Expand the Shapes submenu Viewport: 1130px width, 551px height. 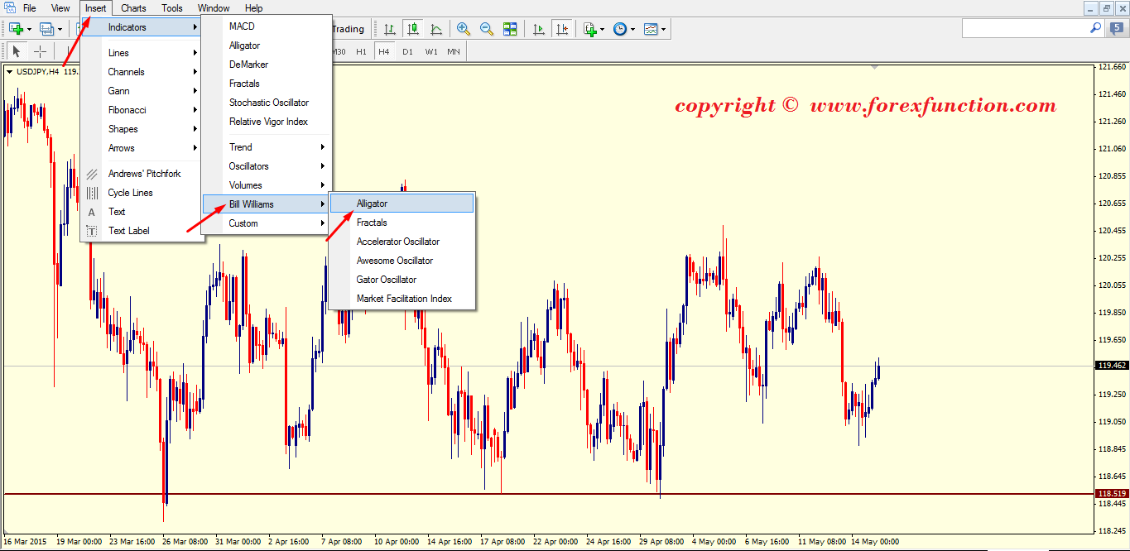(x=142, y=129)
